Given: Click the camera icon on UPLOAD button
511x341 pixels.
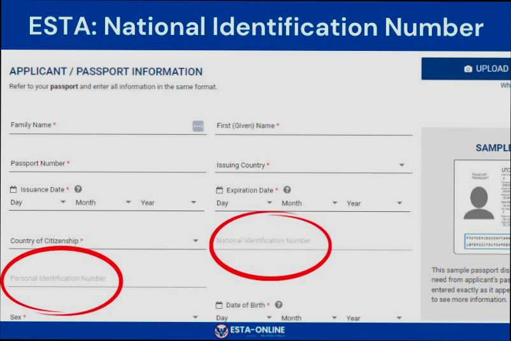Looking at the screenshot, I should 468,69.
